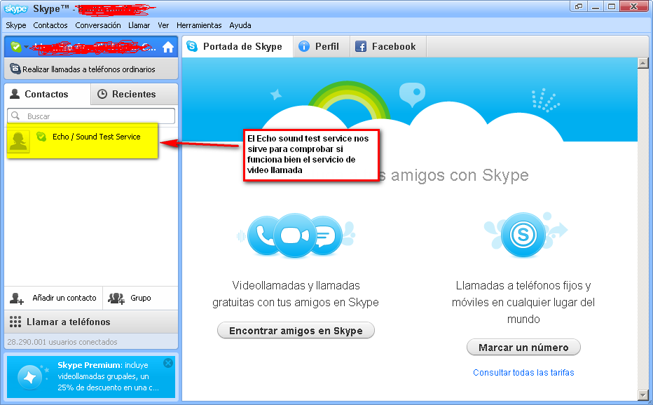The width and height of the screenshot is (653, 405).
Task: Click the online status checkmark icon
Action: click(x=16, y=47)
